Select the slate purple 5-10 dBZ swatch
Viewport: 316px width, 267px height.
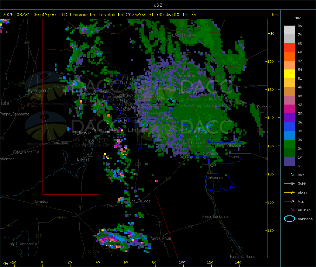coord(289,162)
